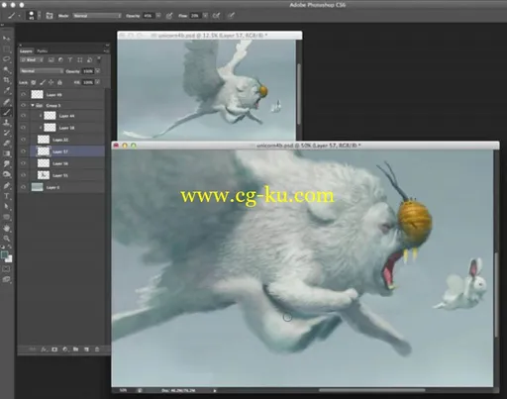Select the Hand tool
Screen dimensions: 507x399
click(6, 228)
